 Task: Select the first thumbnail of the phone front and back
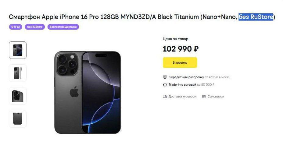18,50
